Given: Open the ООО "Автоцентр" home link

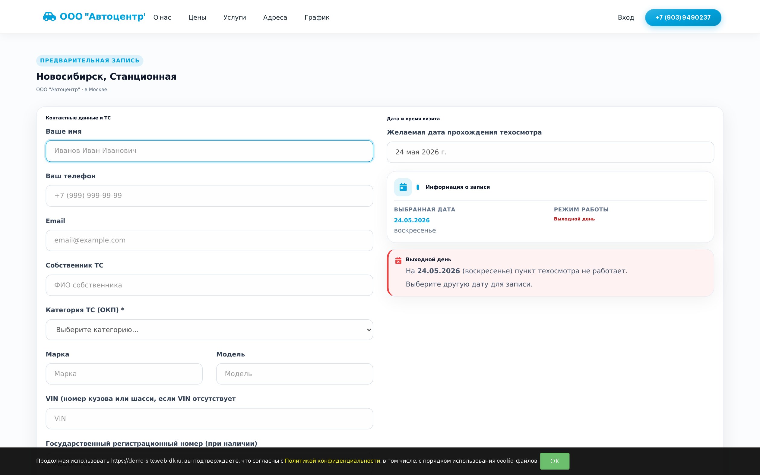Looking at the screenshot, I should (x=94, y=17).
